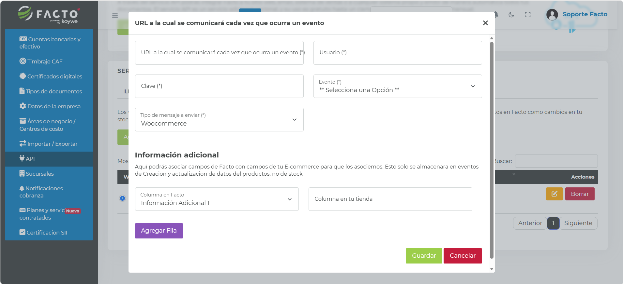The width and height of the screenshot is (623, 284).
Task: Open the Evento dropdown
Action: coord(398,86)
